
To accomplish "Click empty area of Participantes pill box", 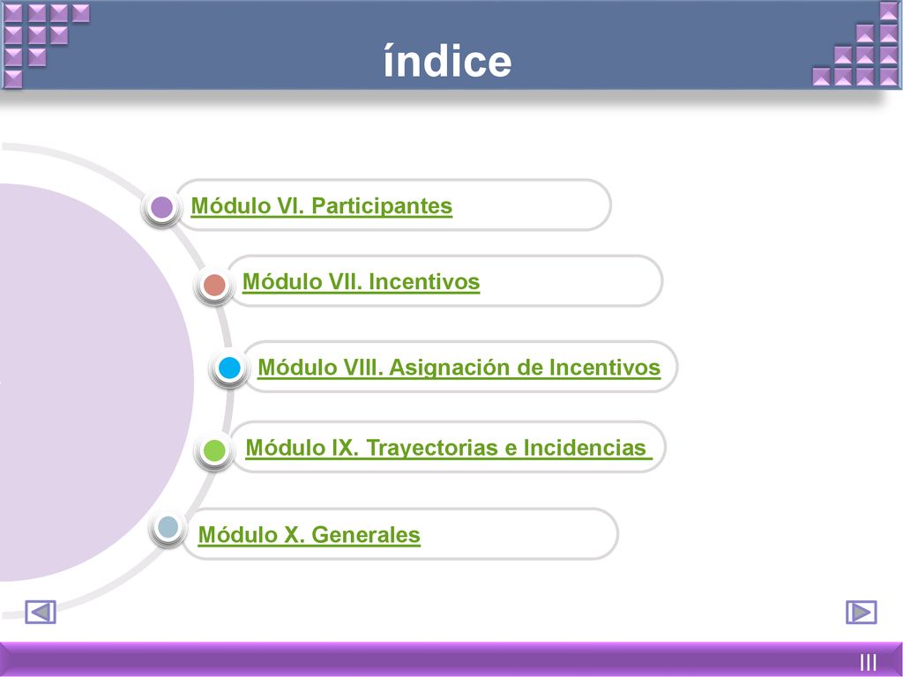I will pos(530,205).
